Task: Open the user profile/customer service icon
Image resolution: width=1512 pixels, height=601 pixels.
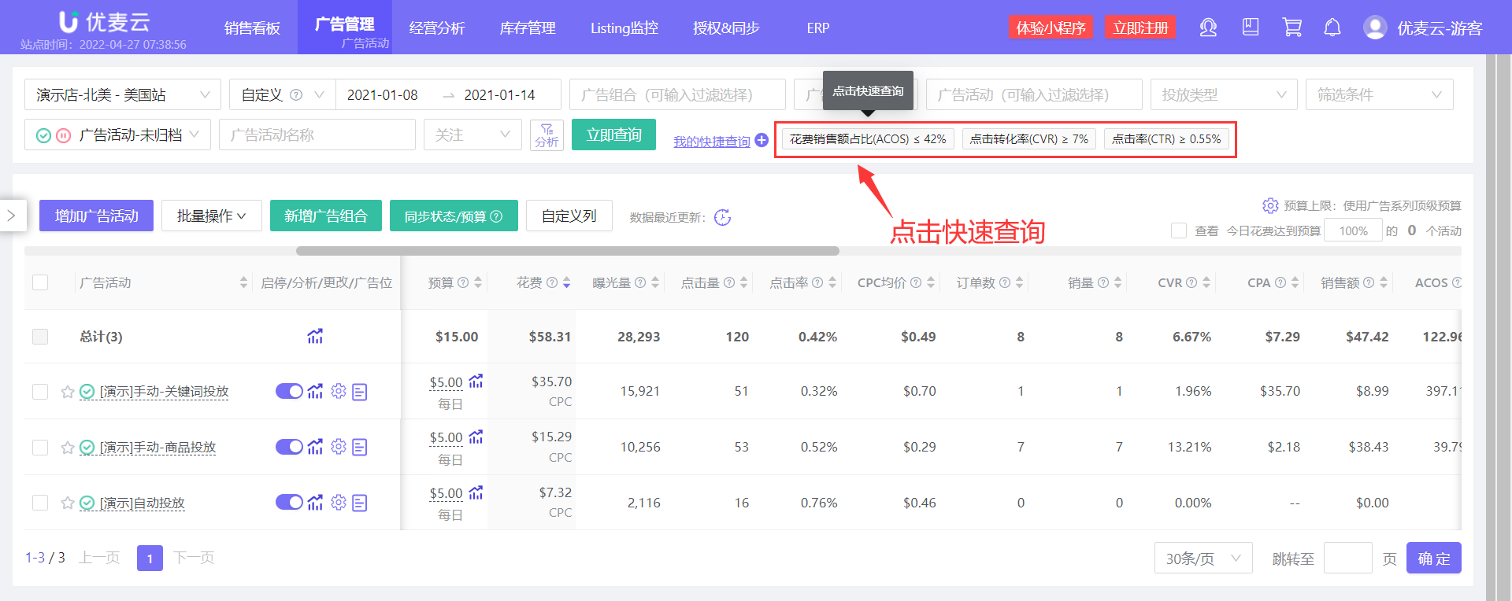Action: point(1208,28)
